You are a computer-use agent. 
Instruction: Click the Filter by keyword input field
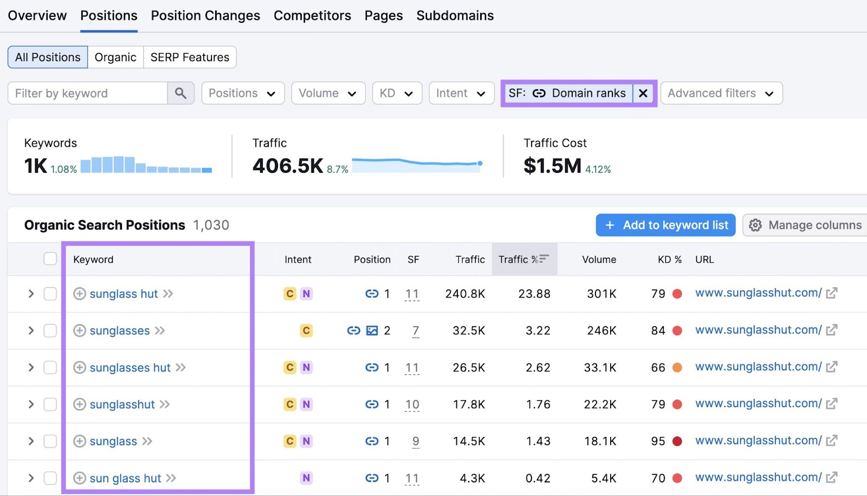[87, 93]
